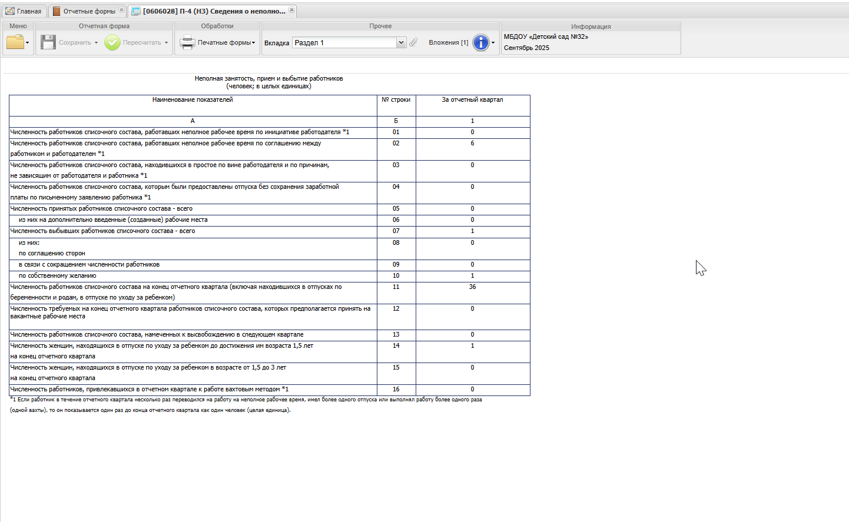Select the quarter value cell in row 14
Screen dimensions: 849x522
click(x=473, y=352)
